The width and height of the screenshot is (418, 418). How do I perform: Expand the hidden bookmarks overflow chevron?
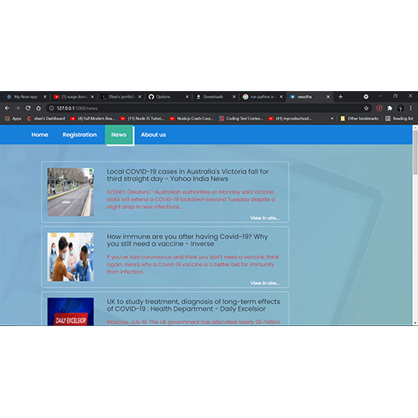point(332,119)
